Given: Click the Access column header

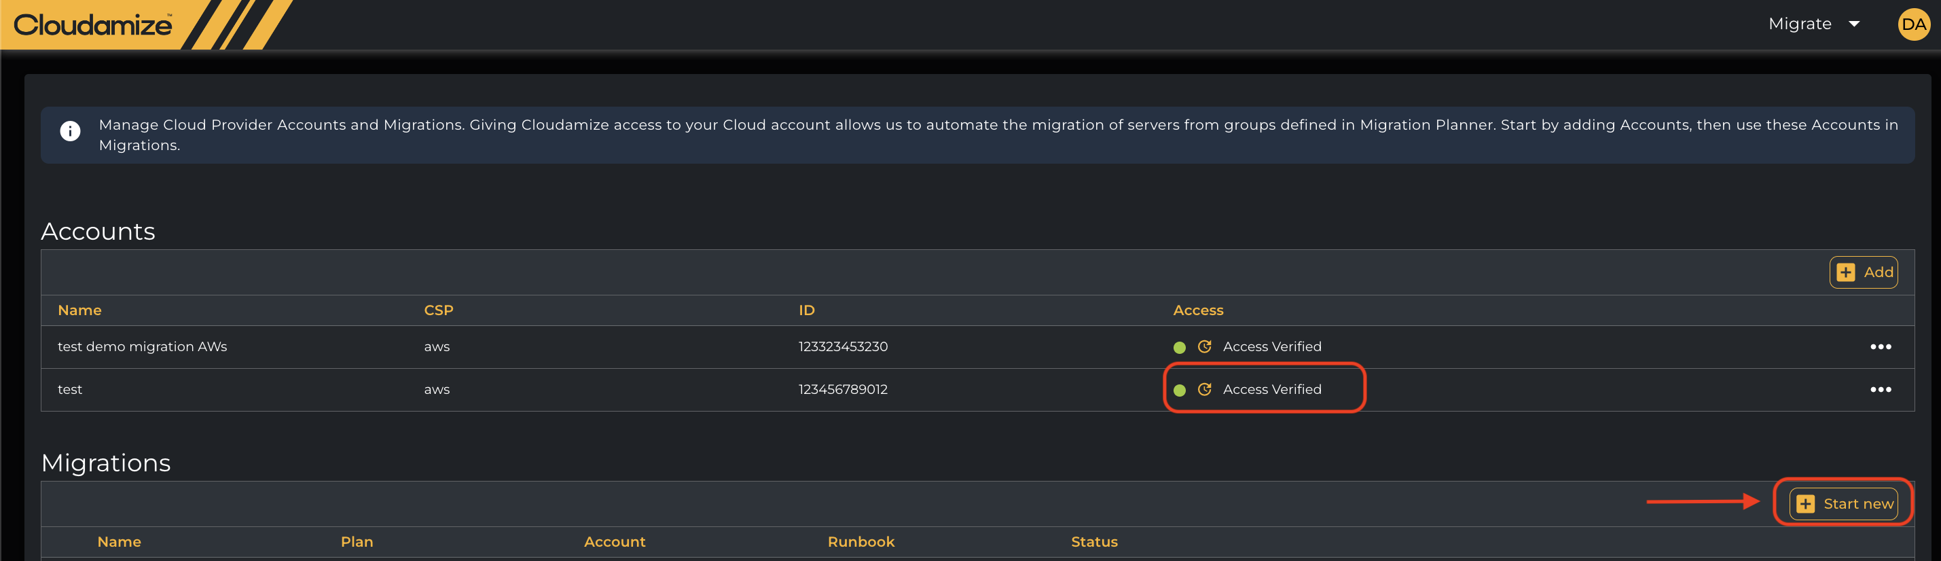Looking at the screenshot, I should click(1197, 310).
